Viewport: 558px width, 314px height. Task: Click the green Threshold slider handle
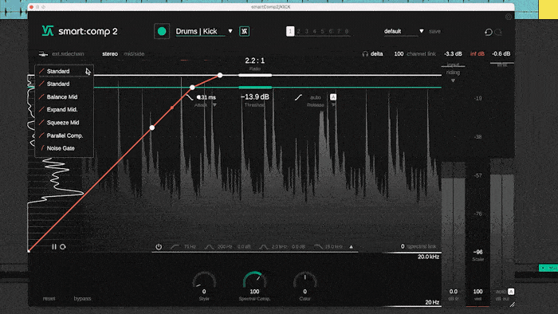255,87
